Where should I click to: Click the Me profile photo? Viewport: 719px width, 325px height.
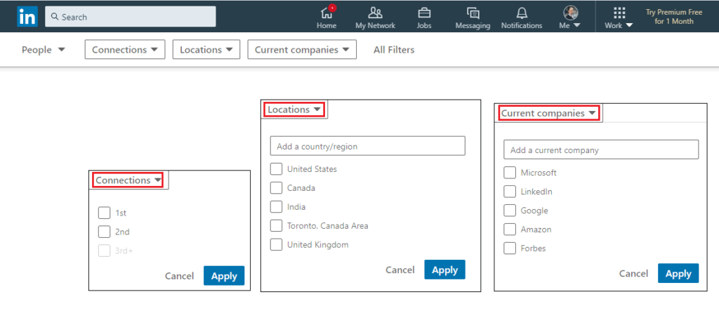(x=570, y=13)
